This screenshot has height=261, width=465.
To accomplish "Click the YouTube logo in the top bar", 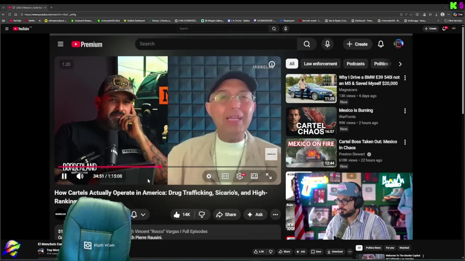I will [x=22, y=29].
